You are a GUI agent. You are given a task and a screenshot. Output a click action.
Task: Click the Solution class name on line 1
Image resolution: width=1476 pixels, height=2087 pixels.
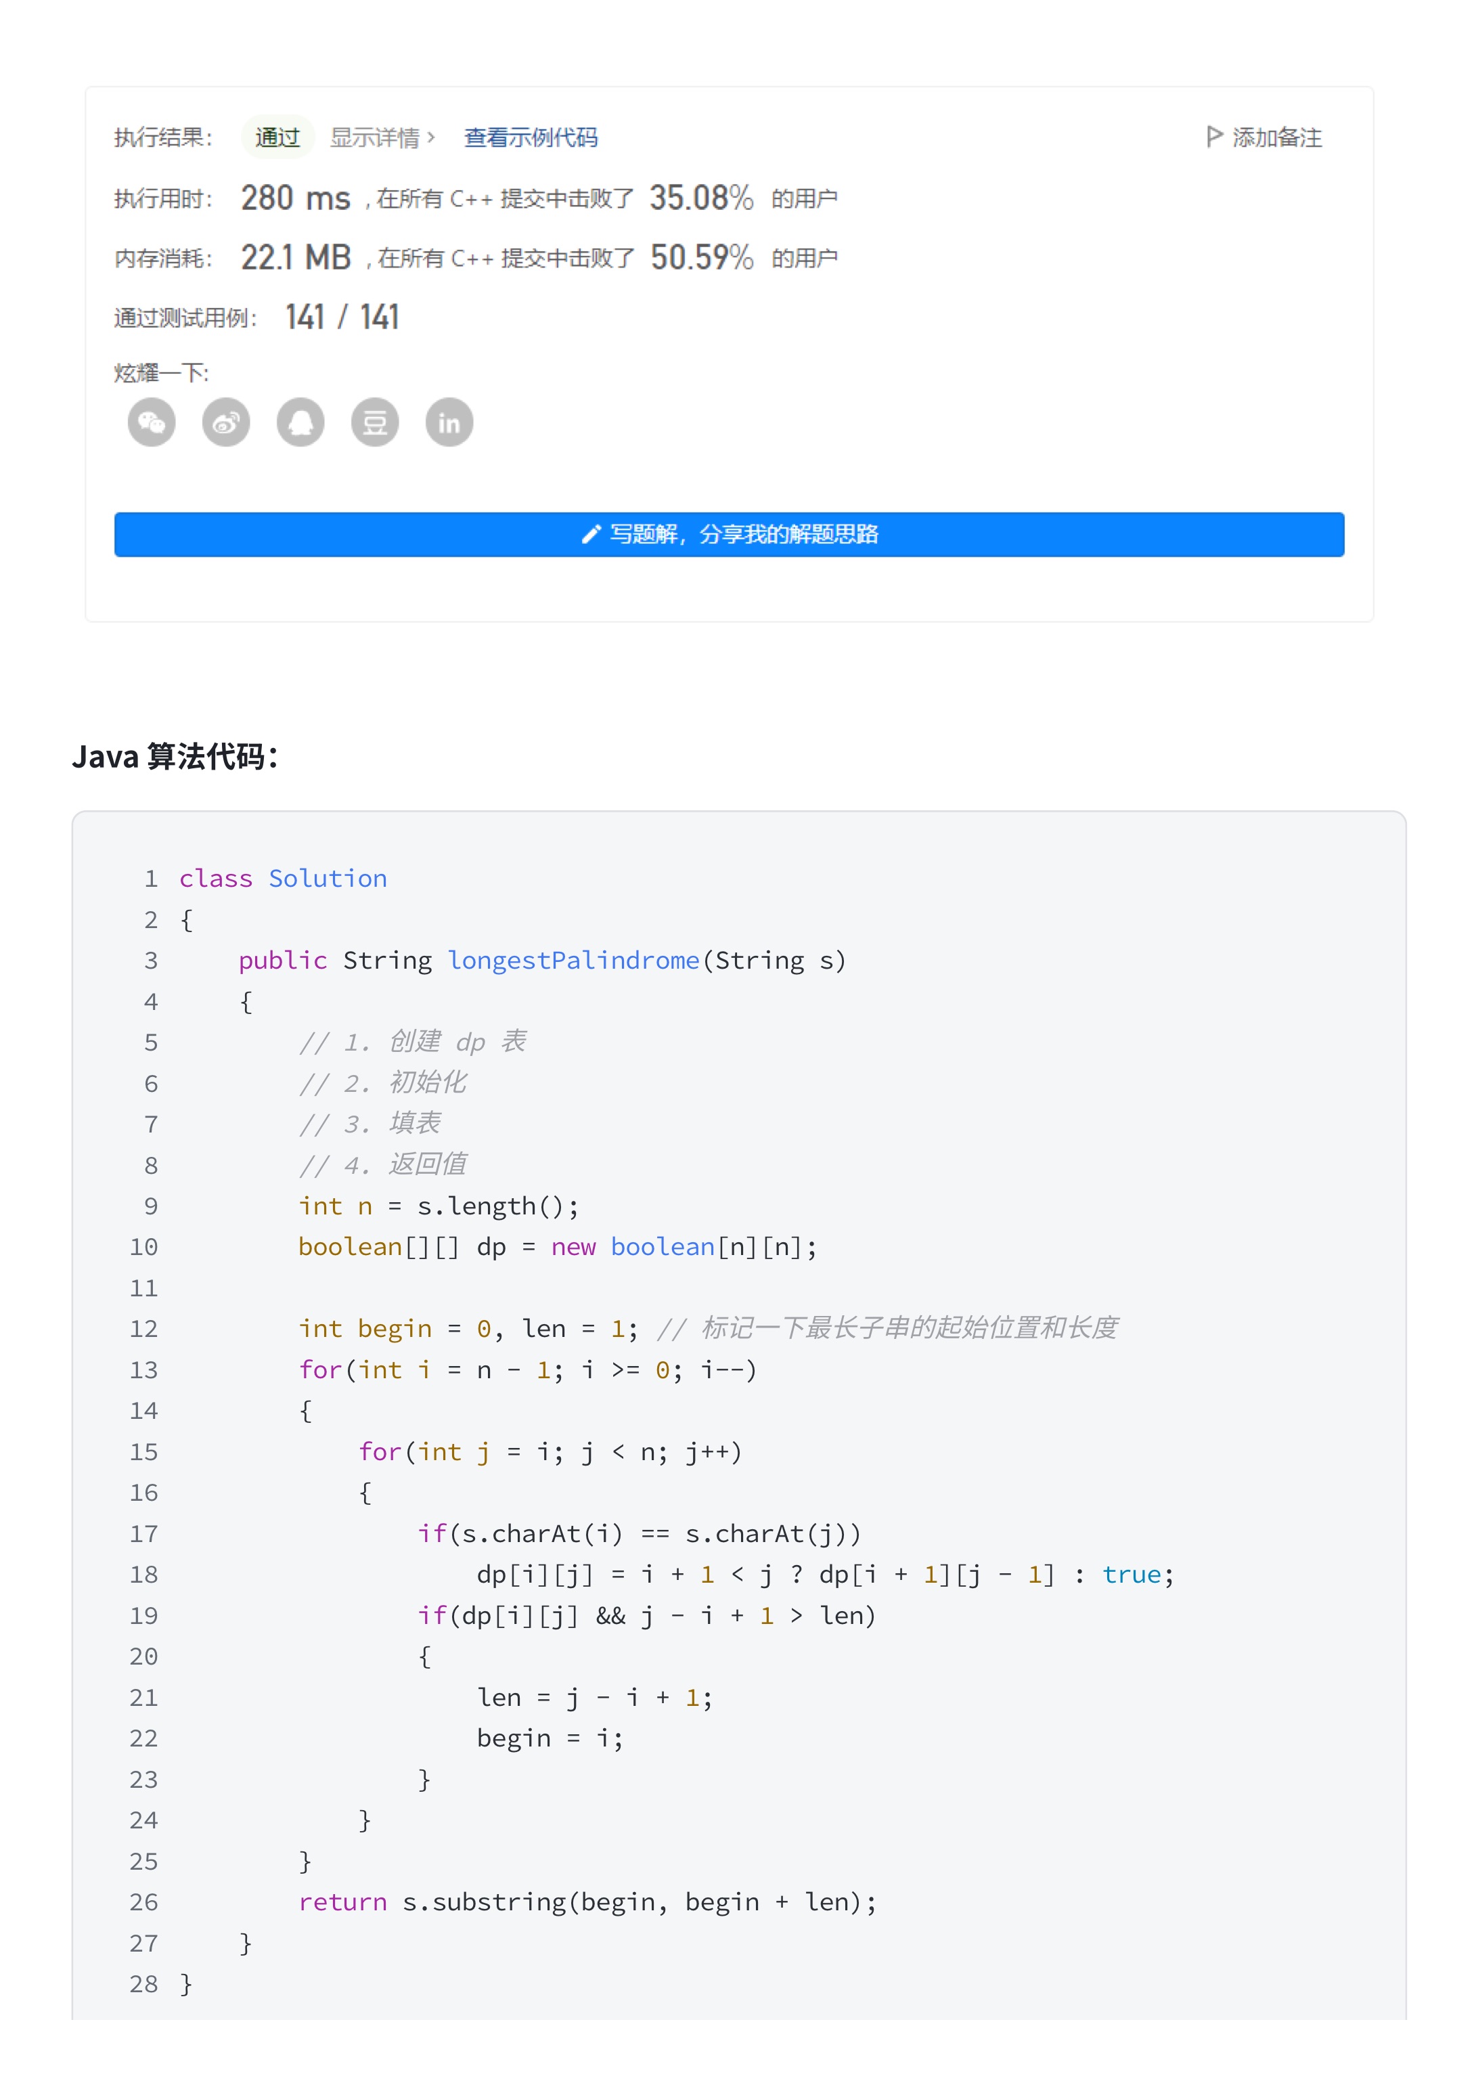(x=327, y=879)
